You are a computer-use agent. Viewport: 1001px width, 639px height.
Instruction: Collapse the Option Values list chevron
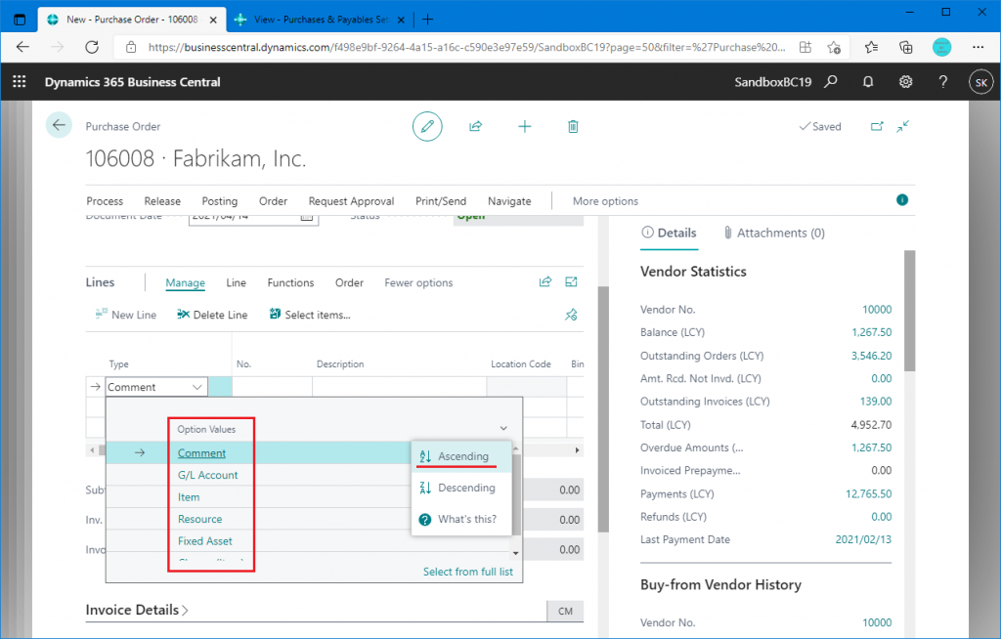point(503,428)
